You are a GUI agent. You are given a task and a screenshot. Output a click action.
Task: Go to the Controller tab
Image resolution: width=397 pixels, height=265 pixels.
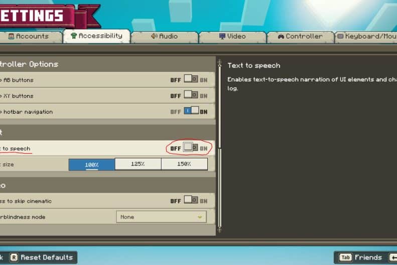point(300,37)
